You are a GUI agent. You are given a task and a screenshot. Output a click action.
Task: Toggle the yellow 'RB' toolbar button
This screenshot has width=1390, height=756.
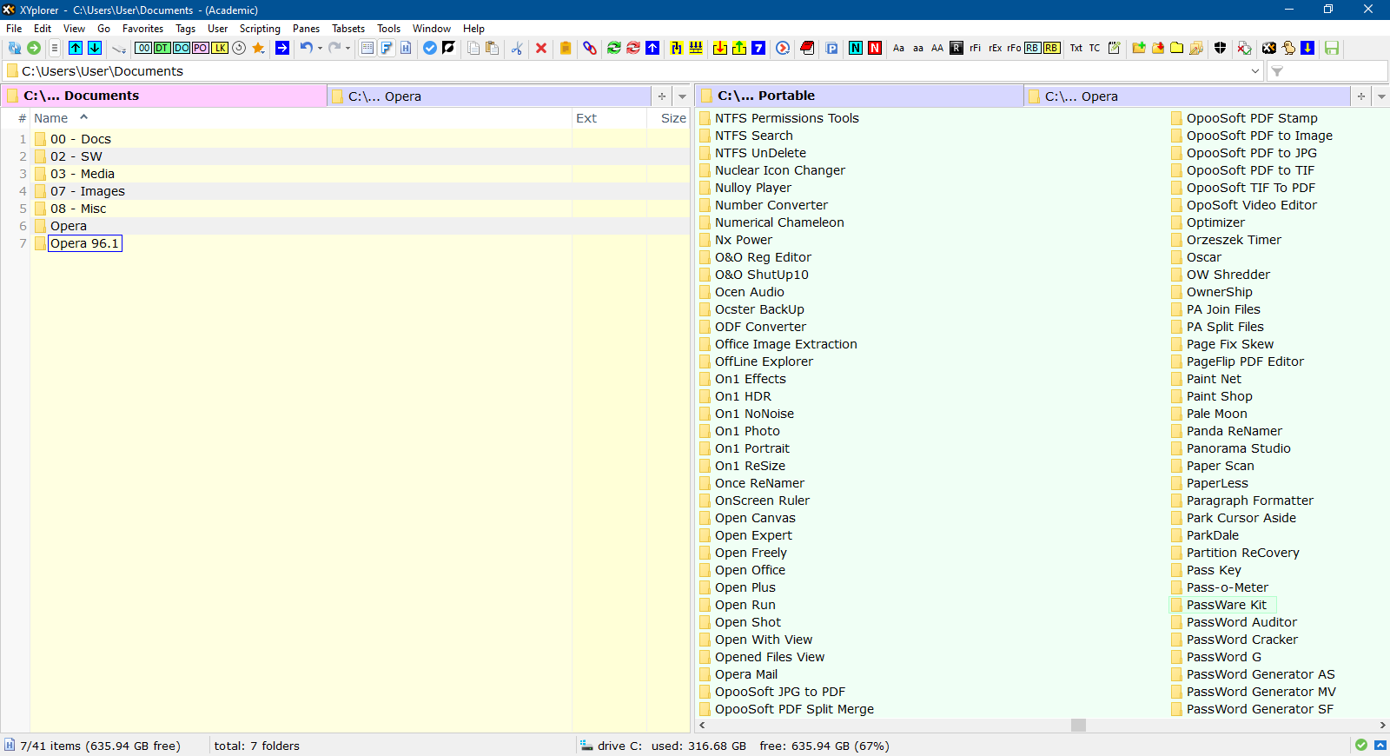tap(1052, 48)
